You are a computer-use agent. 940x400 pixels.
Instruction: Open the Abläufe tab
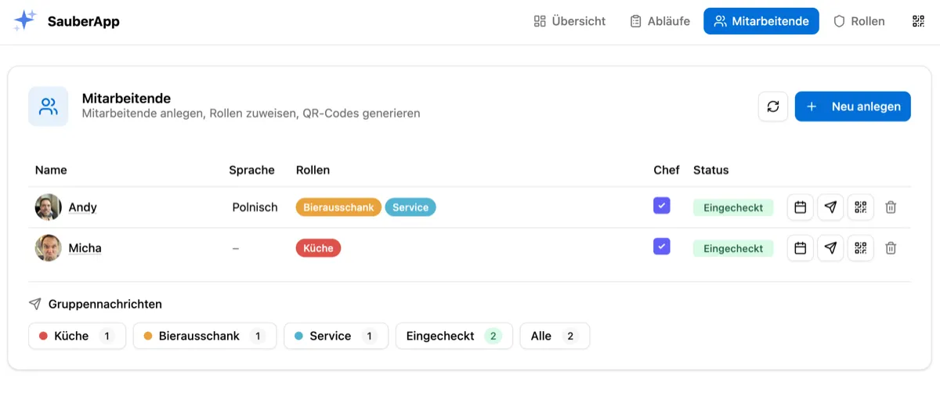tap(660, 21)
